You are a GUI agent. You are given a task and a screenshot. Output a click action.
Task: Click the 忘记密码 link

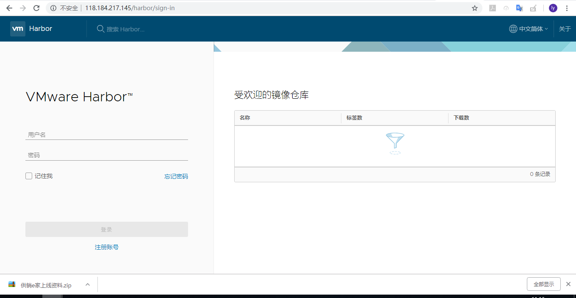[176, 176]
